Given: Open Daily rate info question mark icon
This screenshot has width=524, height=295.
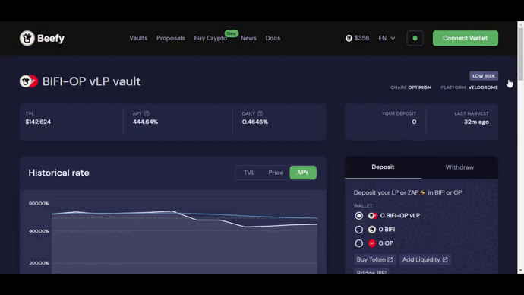Looking at the screenshot, I should tap(260, 114).
